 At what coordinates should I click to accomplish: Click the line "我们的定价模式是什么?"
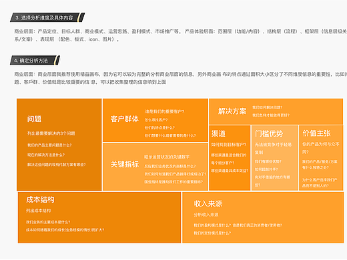click(212, 233)
